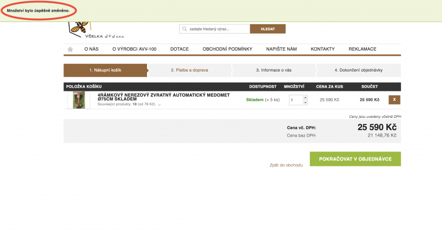This screenshot has width=442, height=238.
Task: Open O NÁS menu item
Action: [x=91, y=49]
